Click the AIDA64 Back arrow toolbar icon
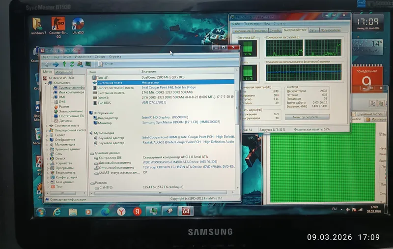Viewport: 393px width, 249px height. pos(47,64)
